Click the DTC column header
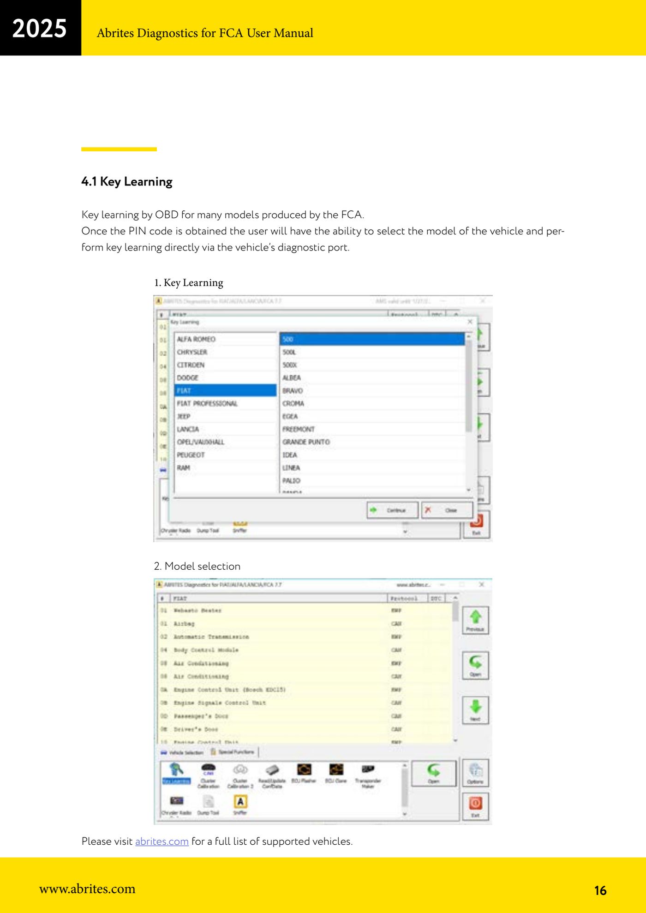646x913 pixels. tap(436, 598)
